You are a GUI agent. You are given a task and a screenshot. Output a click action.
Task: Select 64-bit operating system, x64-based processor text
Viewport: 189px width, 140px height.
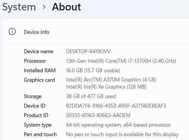(118, 125)
